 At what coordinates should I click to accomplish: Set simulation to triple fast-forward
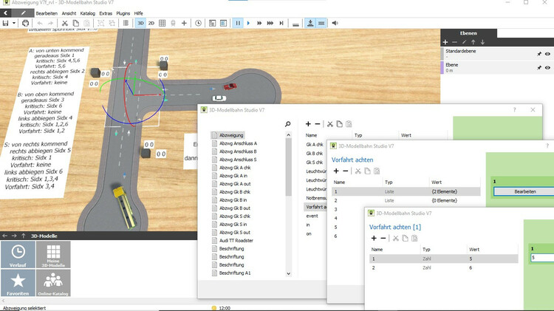(270, 24)
